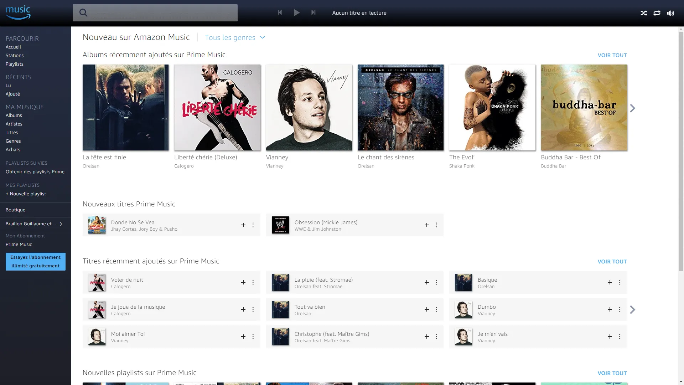This screenshot has height=385, width=684.
Task: Open Buddha Bar - Best Of album cover
Action: click(x=584, y=107)
